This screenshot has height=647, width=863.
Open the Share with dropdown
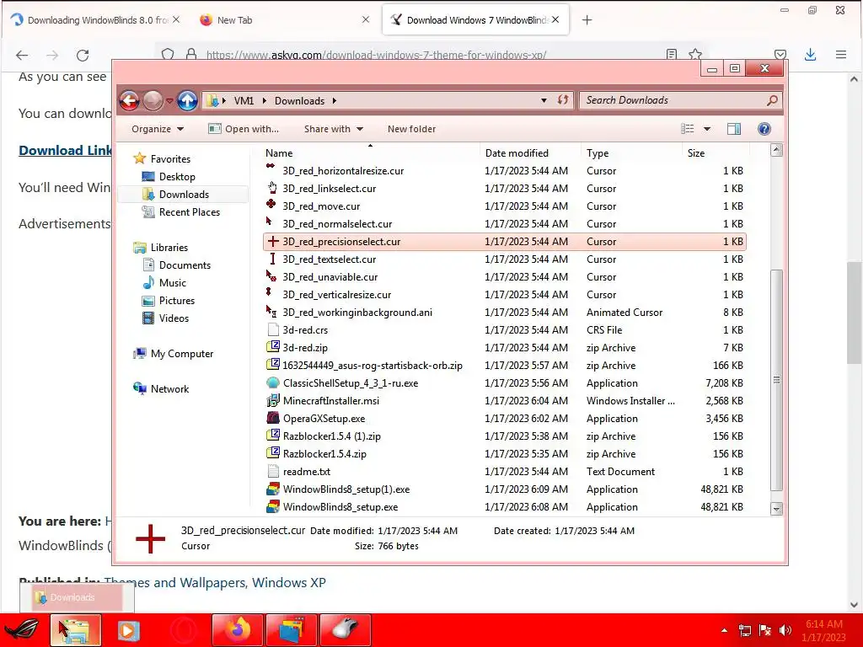tap(334, 129)
